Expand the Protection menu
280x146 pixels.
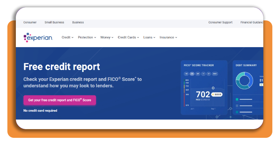coord(87,37)
